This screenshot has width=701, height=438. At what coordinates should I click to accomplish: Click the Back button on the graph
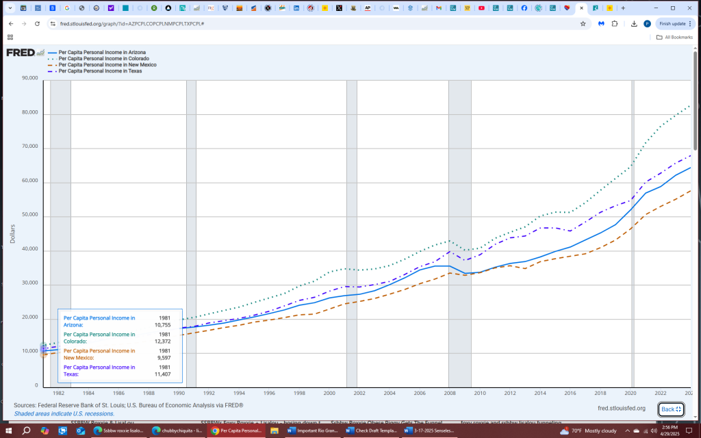(x=670, y=409)
